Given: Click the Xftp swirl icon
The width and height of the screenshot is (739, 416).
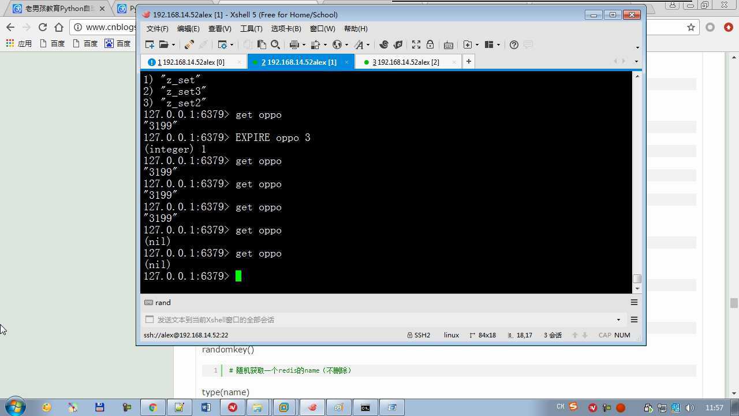Looking at the screenshot, I should (383, 44).
